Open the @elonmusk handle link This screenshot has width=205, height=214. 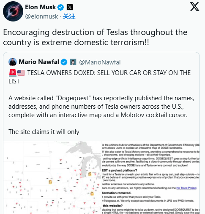[x=41, y=16]
